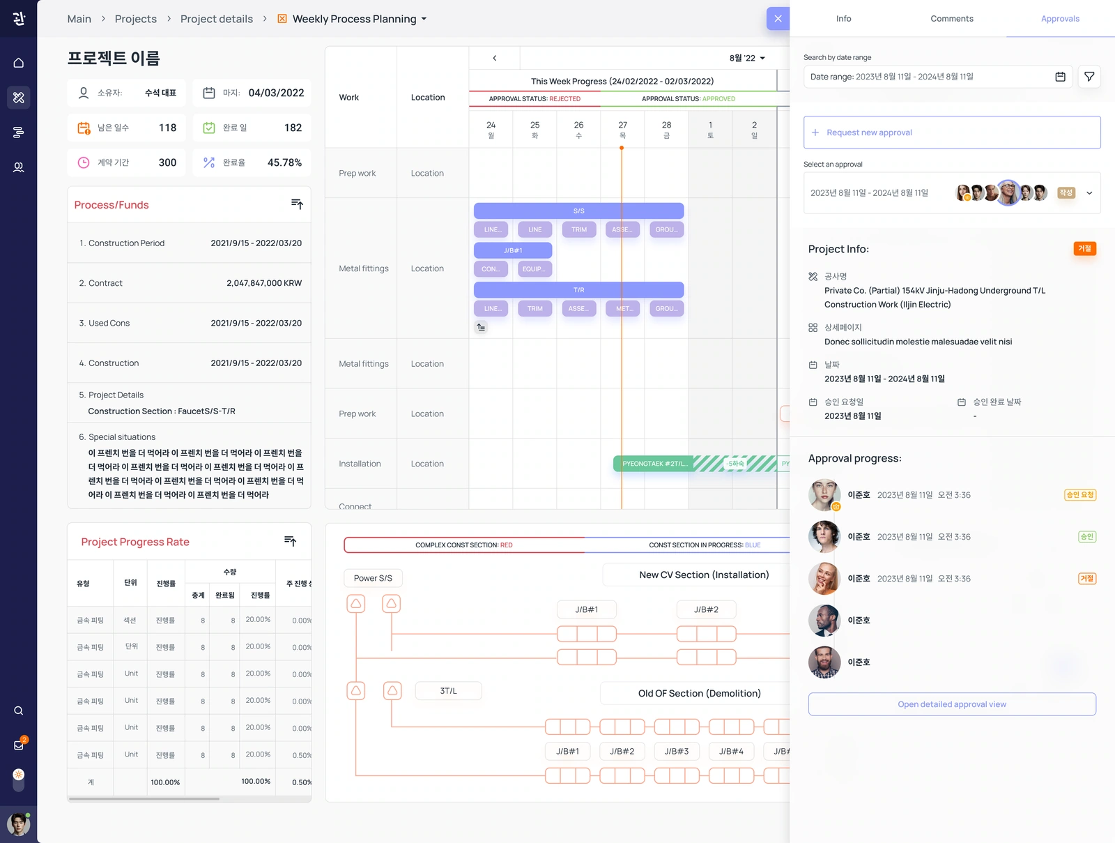Click the date range input field
The image size is (1115, 843).
[937, 77]
